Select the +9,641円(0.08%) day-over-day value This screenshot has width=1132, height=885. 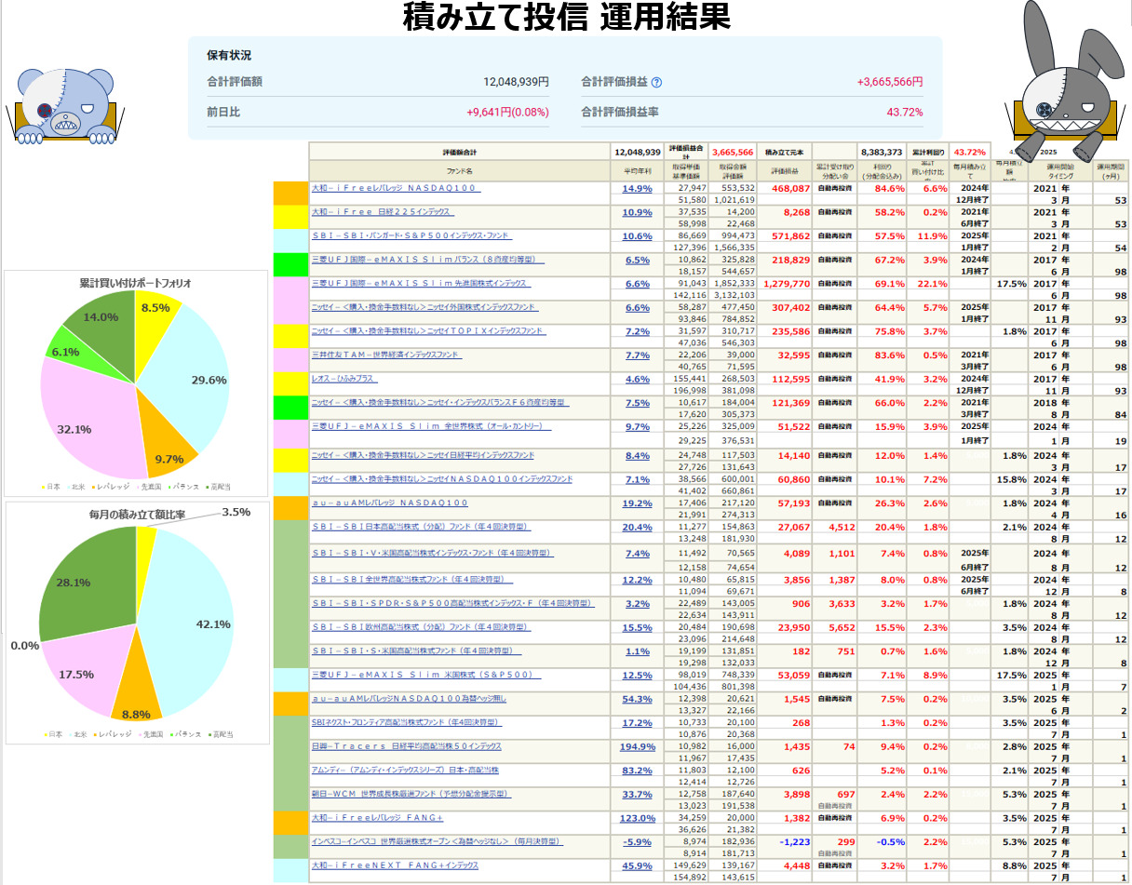point(507,113)
